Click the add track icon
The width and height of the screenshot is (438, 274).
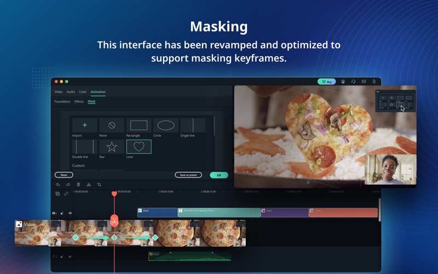click(x=57, y=194)
